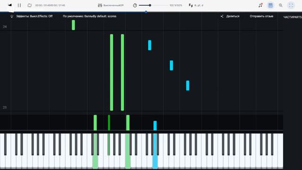
Task: Click the Share button
Action: (230, 16)
